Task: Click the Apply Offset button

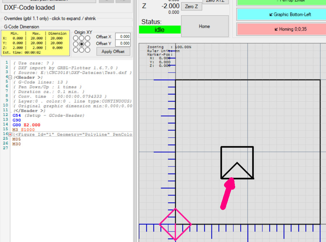Action: pyautogui.click(x=113, y=51)
